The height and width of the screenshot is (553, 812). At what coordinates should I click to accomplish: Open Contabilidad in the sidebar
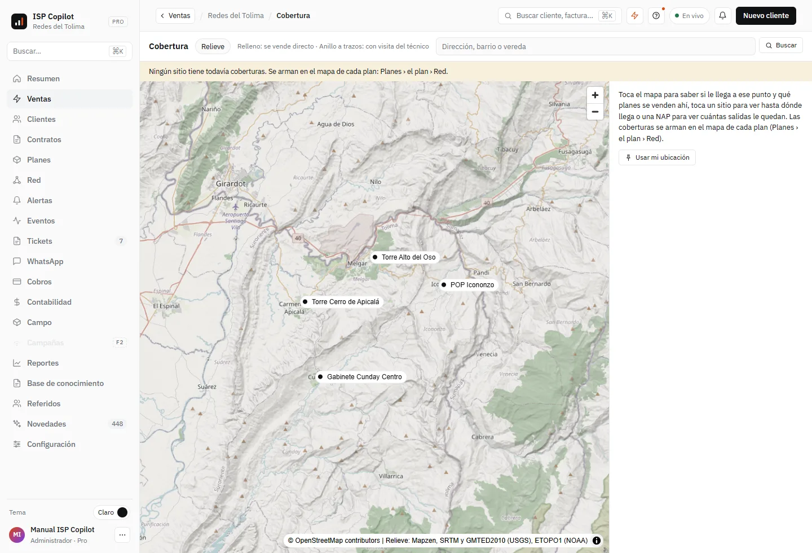coord(70,302)
